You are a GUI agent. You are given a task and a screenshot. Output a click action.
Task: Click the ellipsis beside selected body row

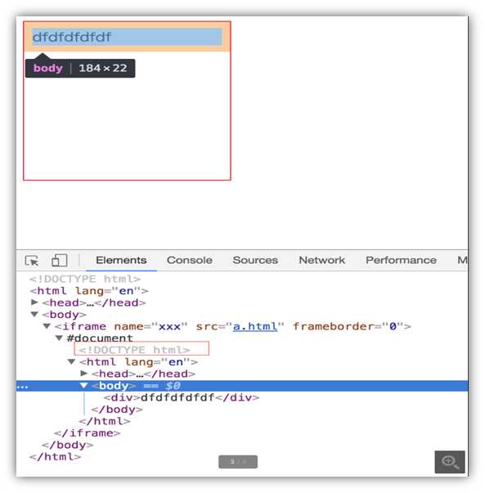click(22, 387)
